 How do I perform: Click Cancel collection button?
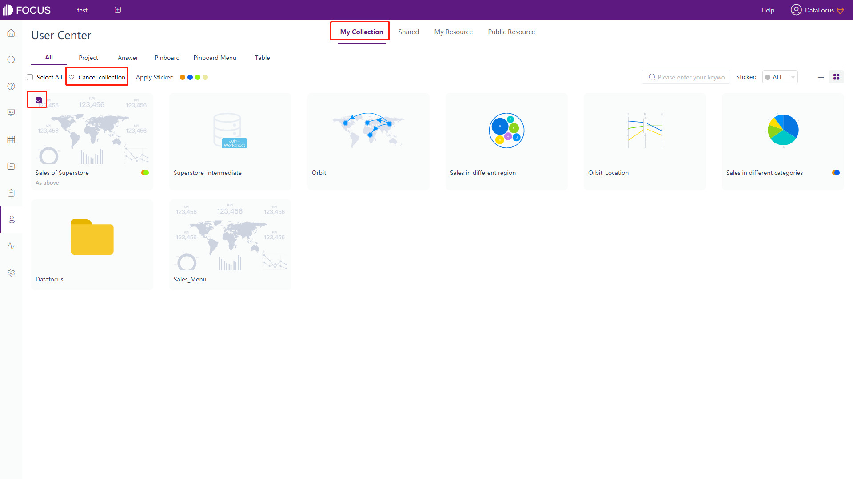[97, 77]
